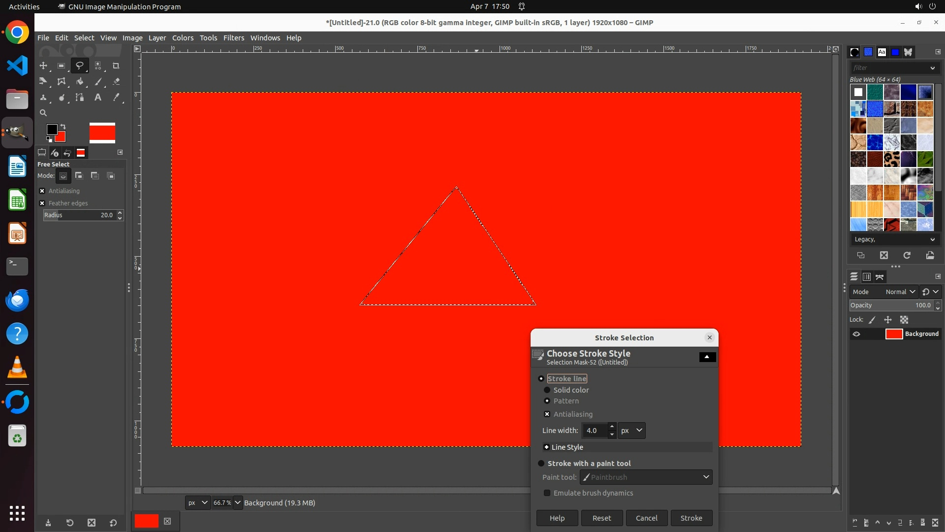Toggle Antialiasing in Stroke Selection dialog
The height and width of the screenshot is (532, 945).
click(x=547, y=414)
